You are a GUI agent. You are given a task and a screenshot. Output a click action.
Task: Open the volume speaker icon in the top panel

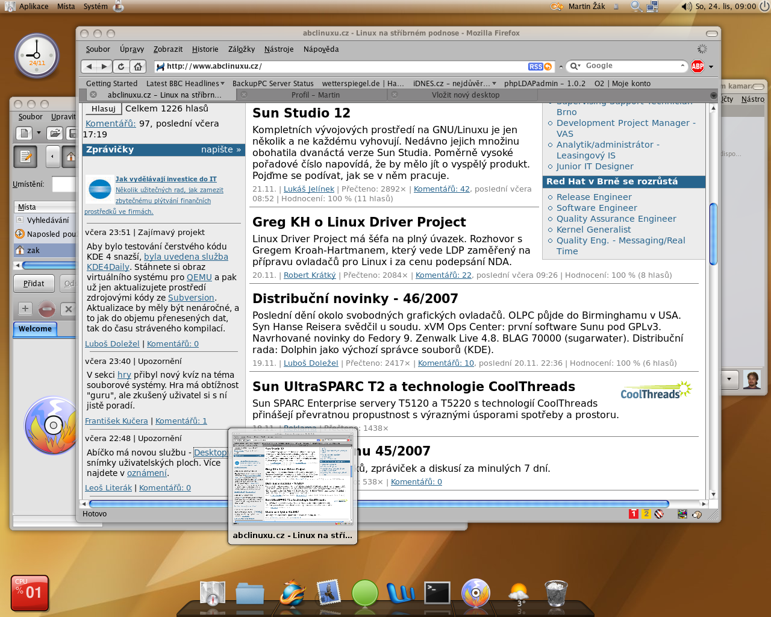pos(687,6)
